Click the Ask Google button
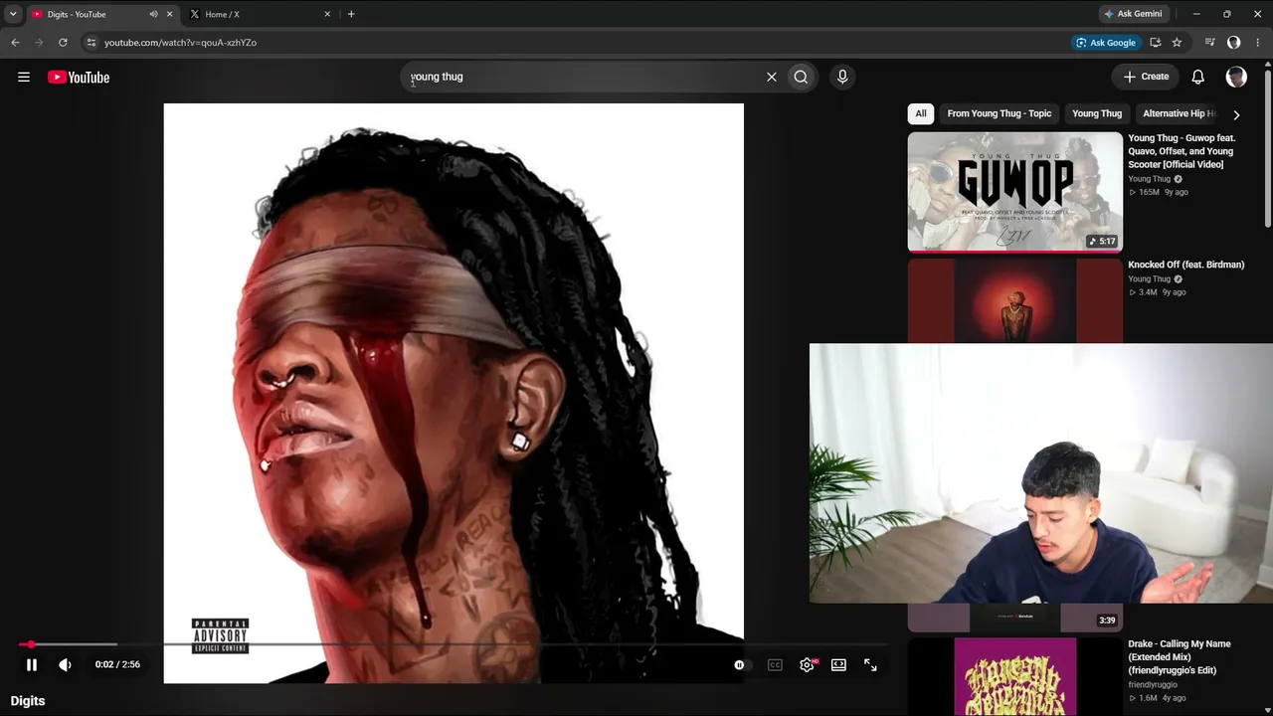The height and width of the screenshot is (716, 1273). click(x=1106, y=43)
